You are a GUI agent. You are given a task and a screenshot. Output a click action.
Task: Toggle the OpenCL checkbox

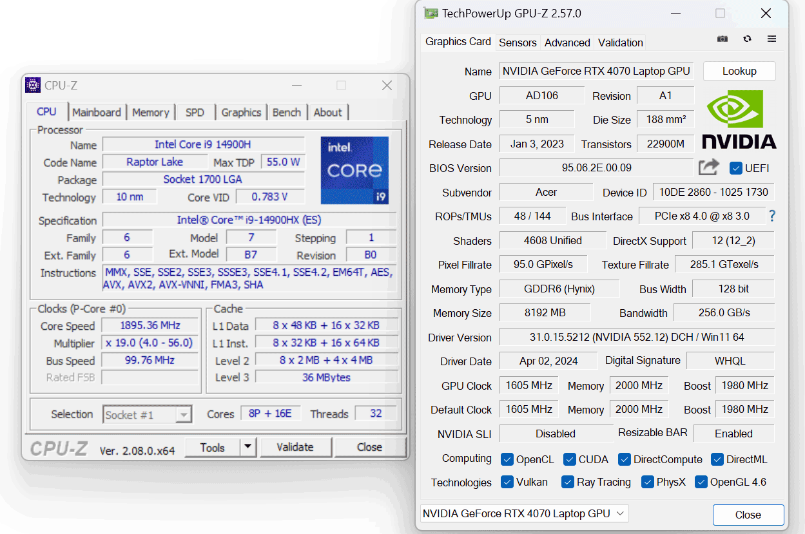tap(507, 459)
